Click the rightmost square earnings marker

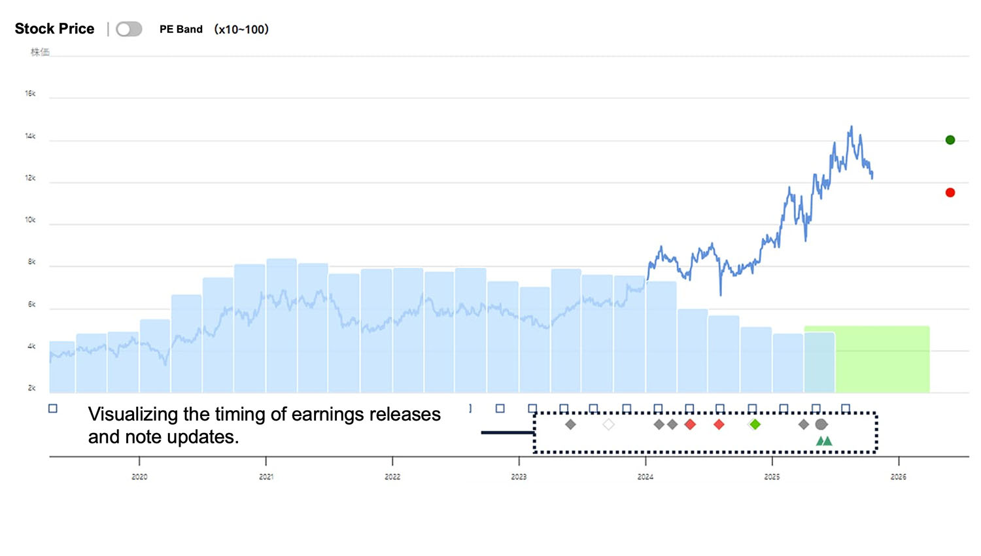[x=846, y=409]
